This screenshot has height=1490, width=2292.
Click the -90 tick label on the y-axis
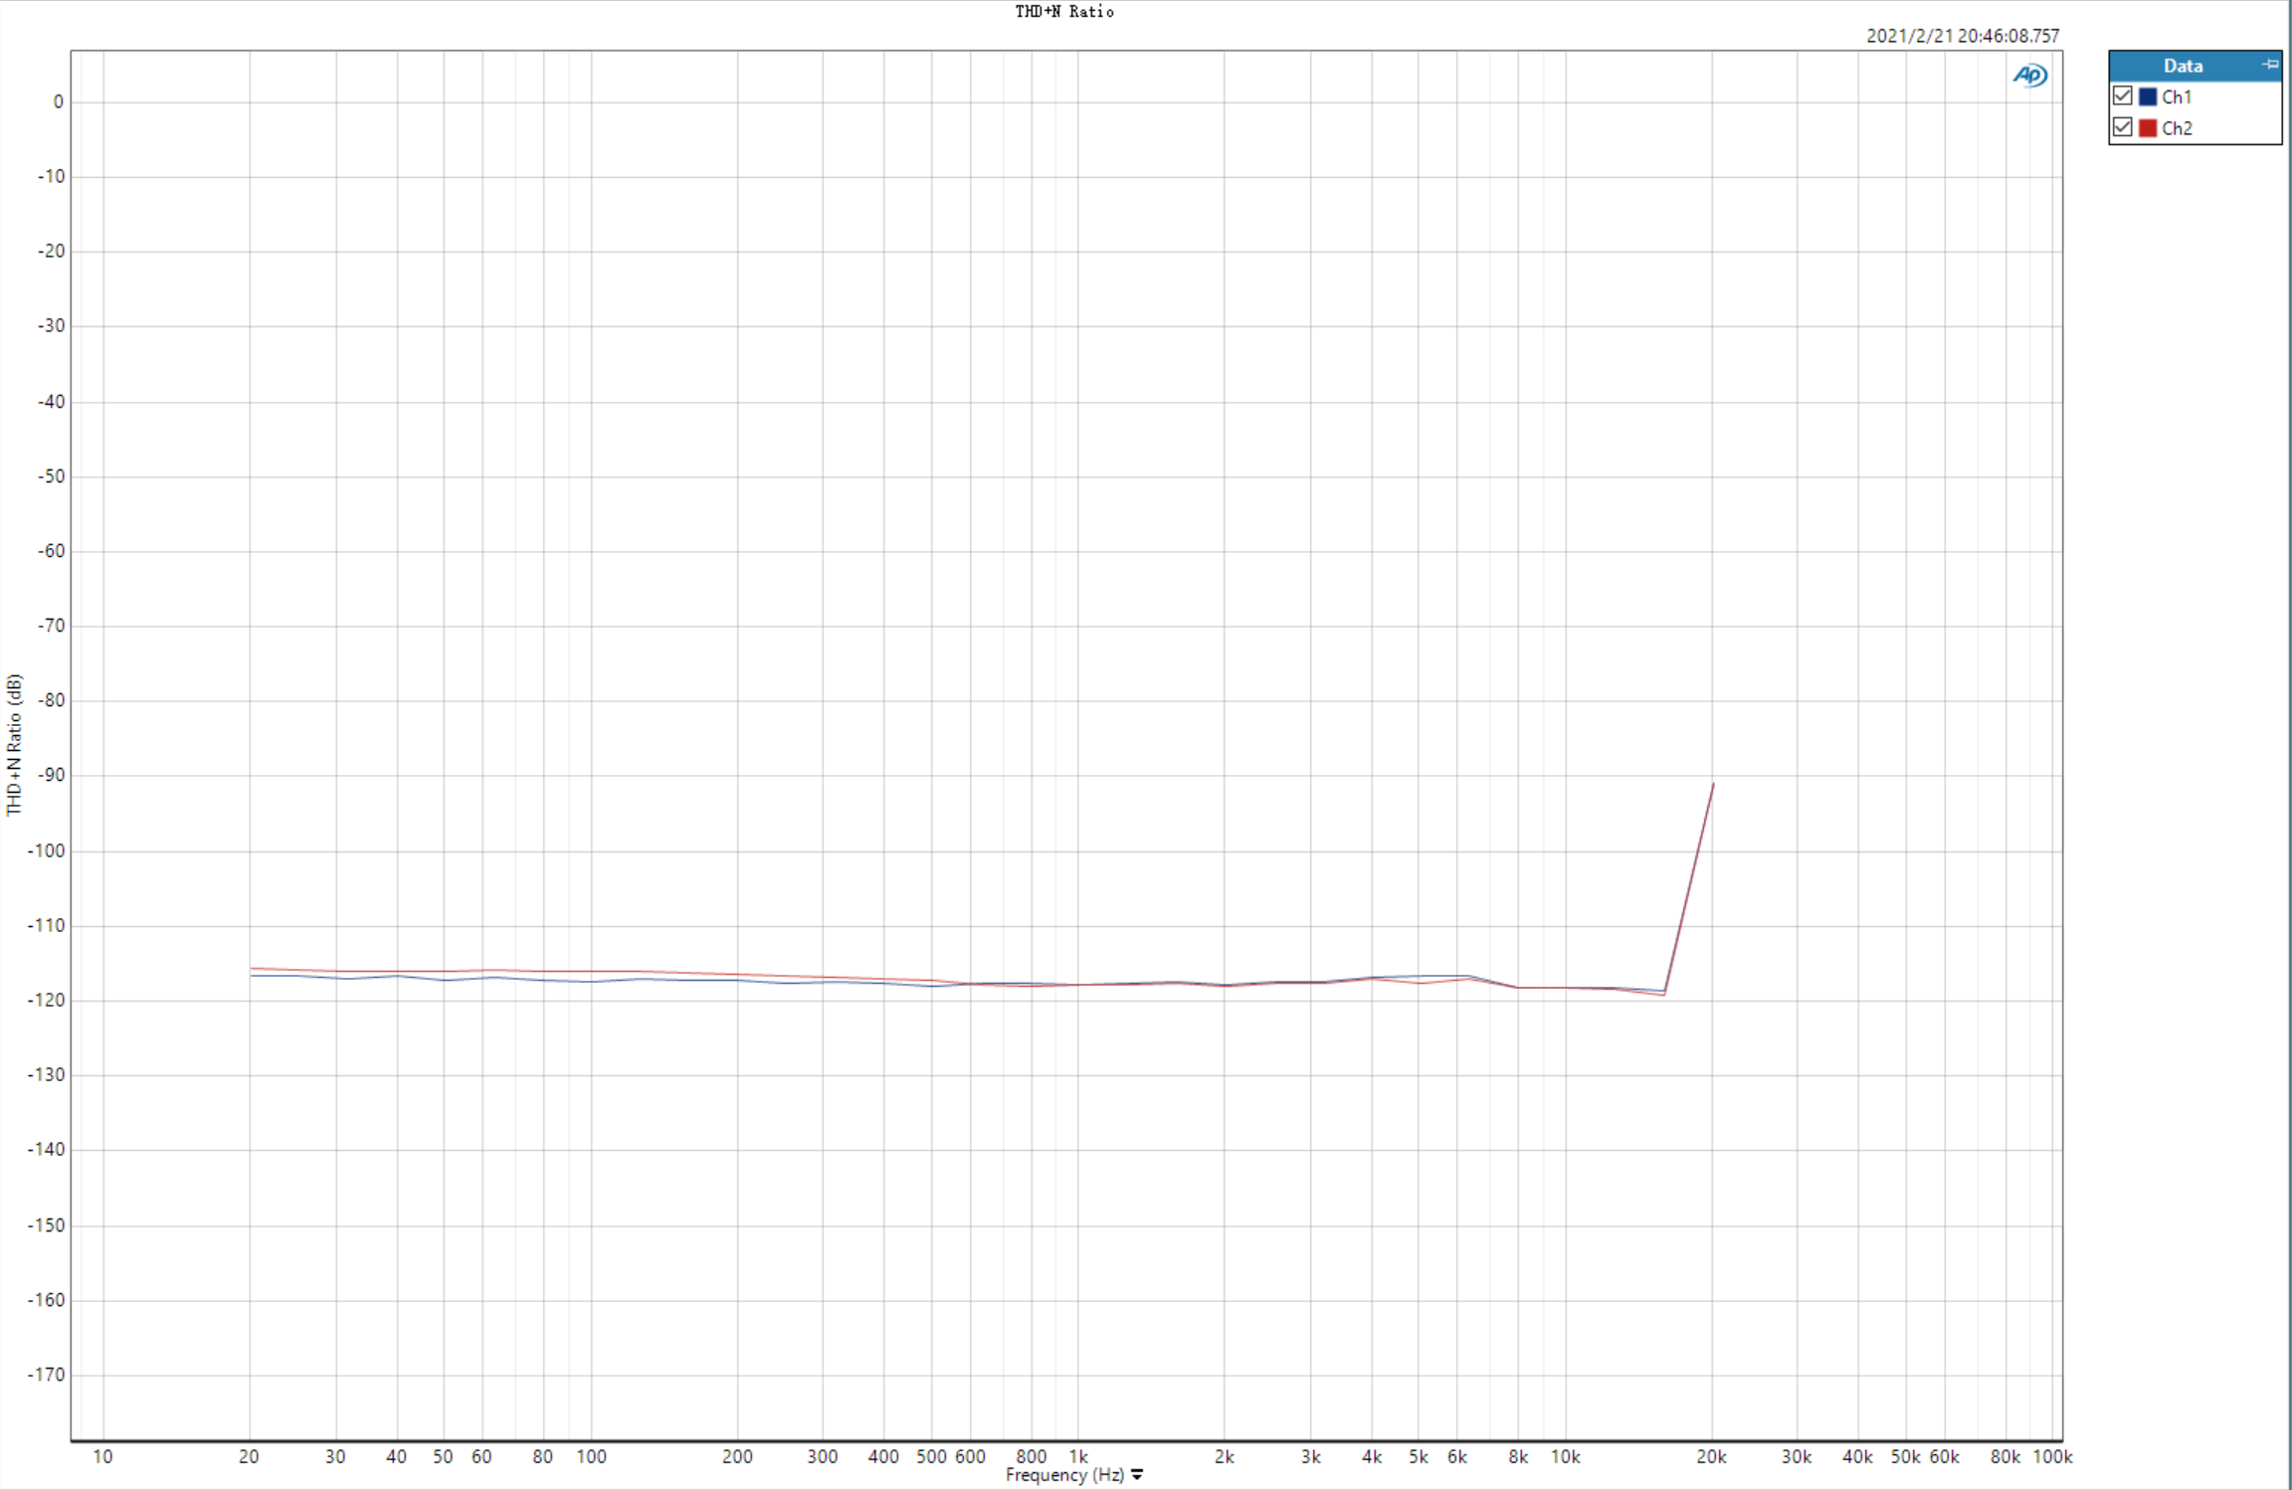coord(51,775)
